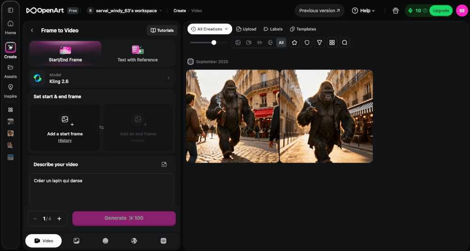Click the Free plan badge
Viewport: 470px width, 251px height.
[73, 10]
